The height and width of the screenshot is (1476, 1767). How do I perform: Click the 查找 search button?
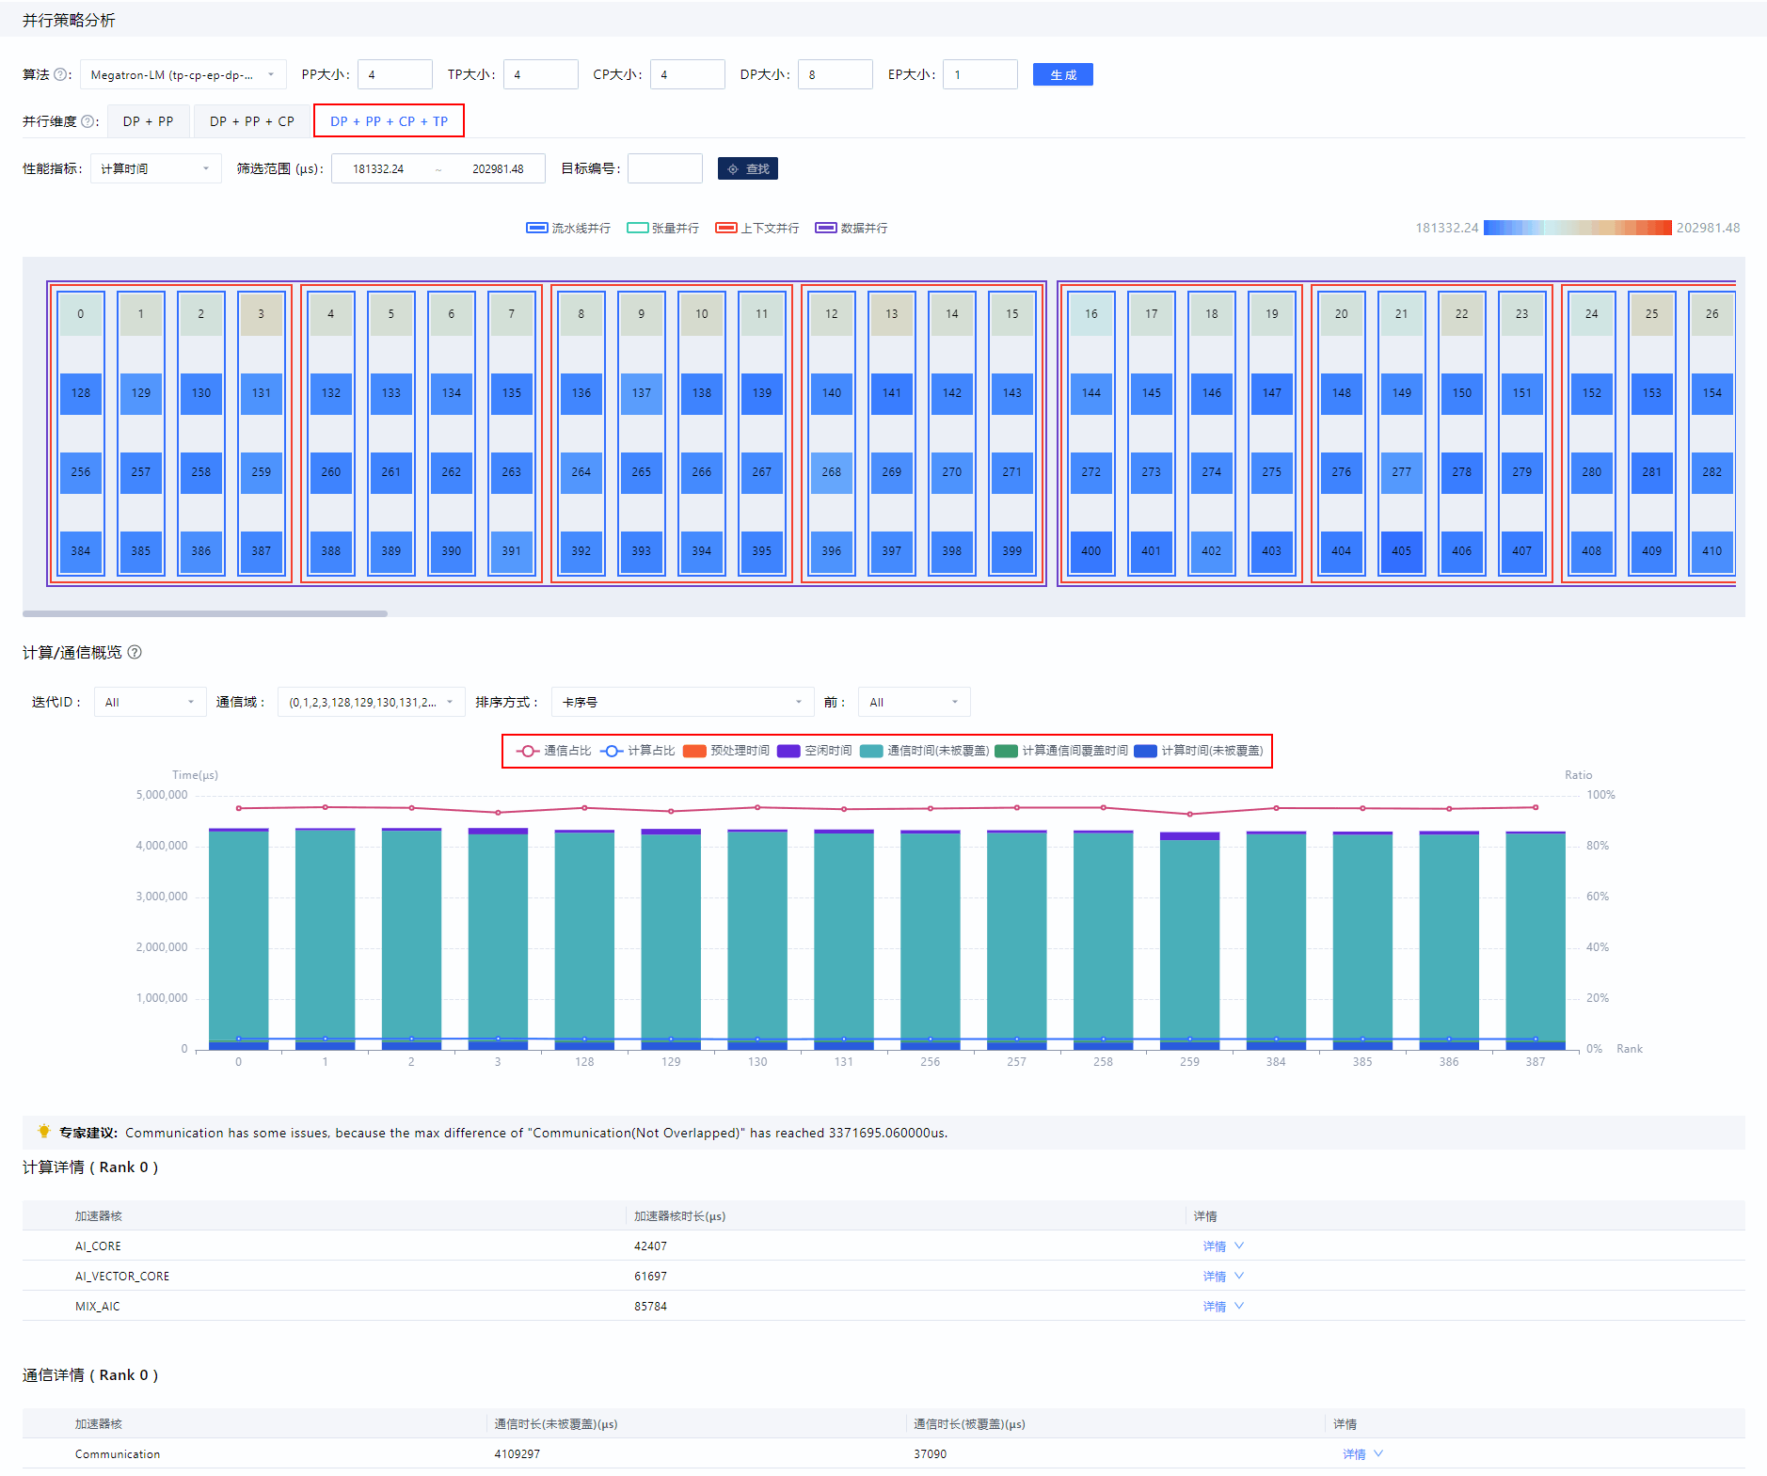coord(748,168)
